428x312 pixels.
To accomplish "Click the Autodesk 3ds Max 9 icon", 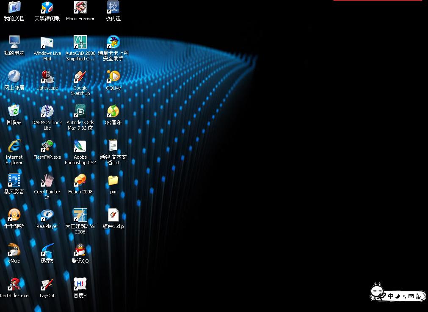I will (80, 112).
